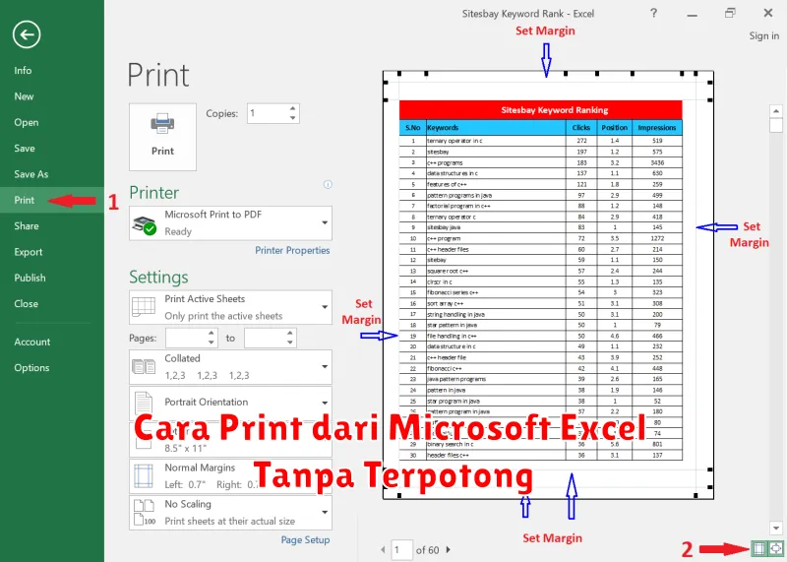Open the Info menu item

click(x=23, y=70)
